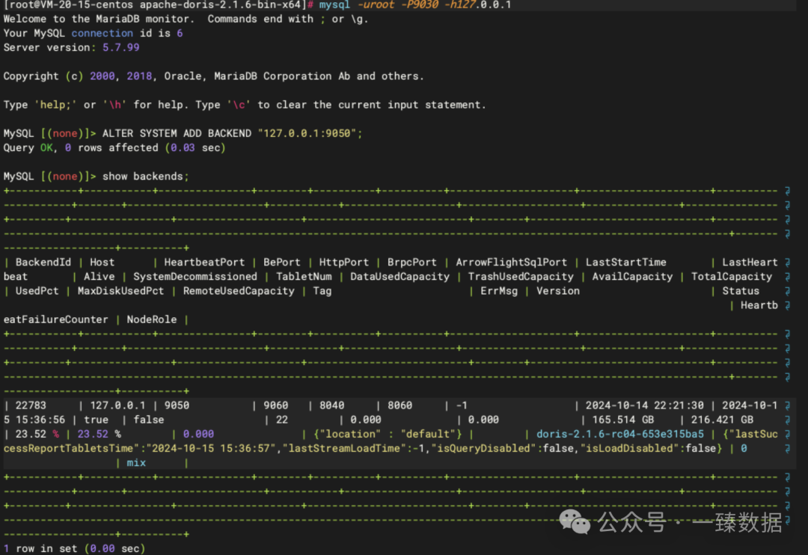Click total capacity '216.421 GB'
This screenshot has width=808, height=555.
coord(722,420)
